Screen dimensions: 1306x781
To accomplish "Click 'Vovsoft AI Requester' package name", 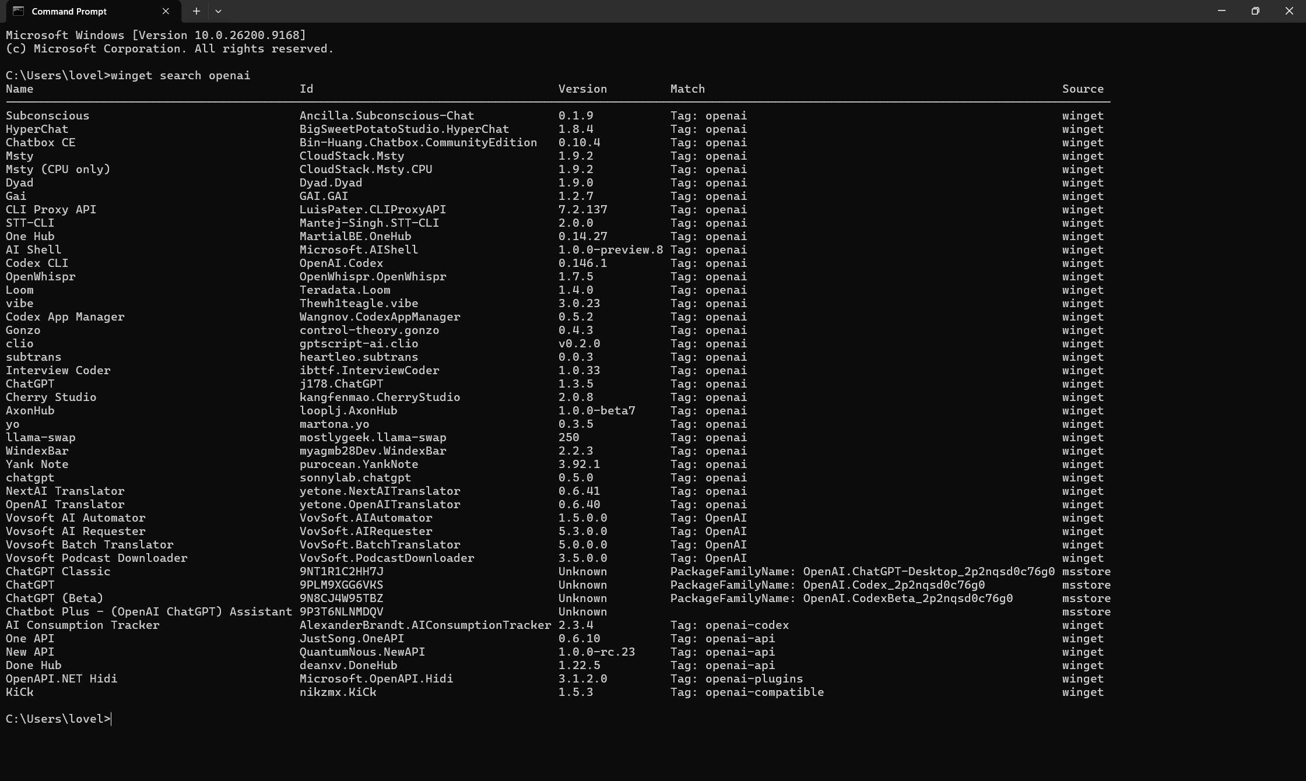I will tap(76, 531).
